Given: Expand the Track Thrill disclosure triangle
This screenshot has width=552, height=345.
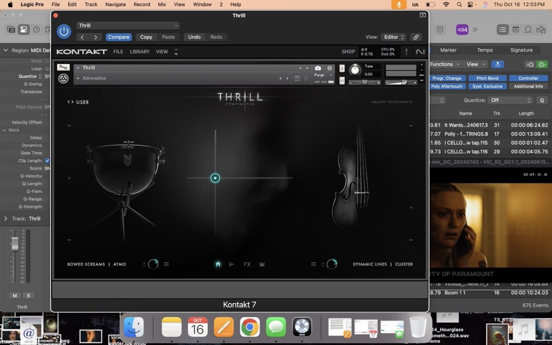Looking at the screenshot, I should (x=6, y=218).
